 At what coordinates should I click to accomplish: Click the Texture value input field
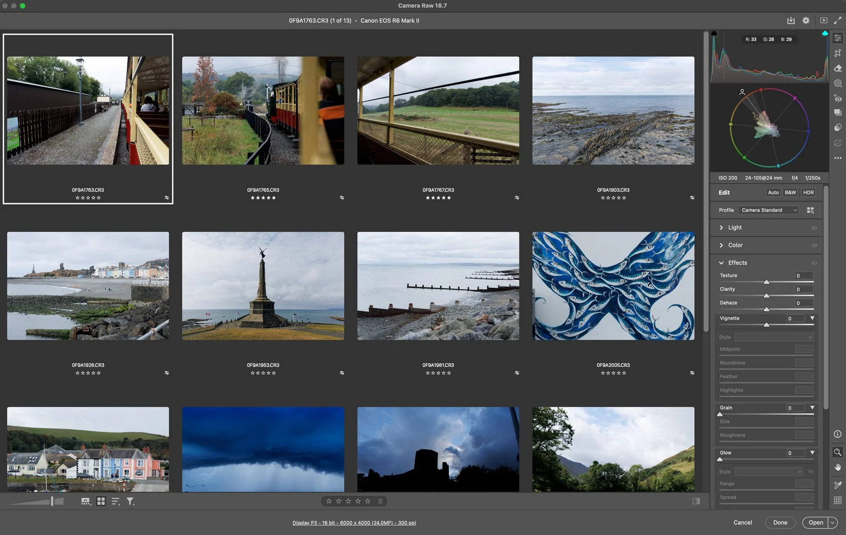coord(804,275)
